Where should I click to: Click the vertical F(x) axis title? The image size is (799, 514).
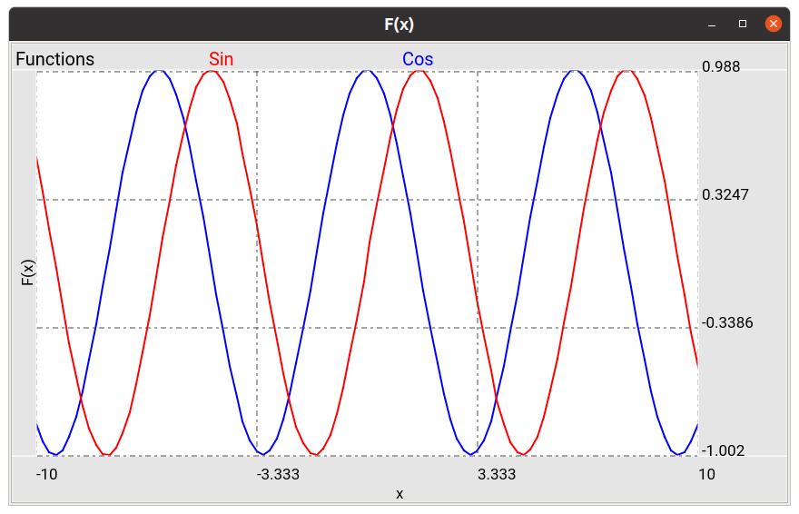(28, 272)
